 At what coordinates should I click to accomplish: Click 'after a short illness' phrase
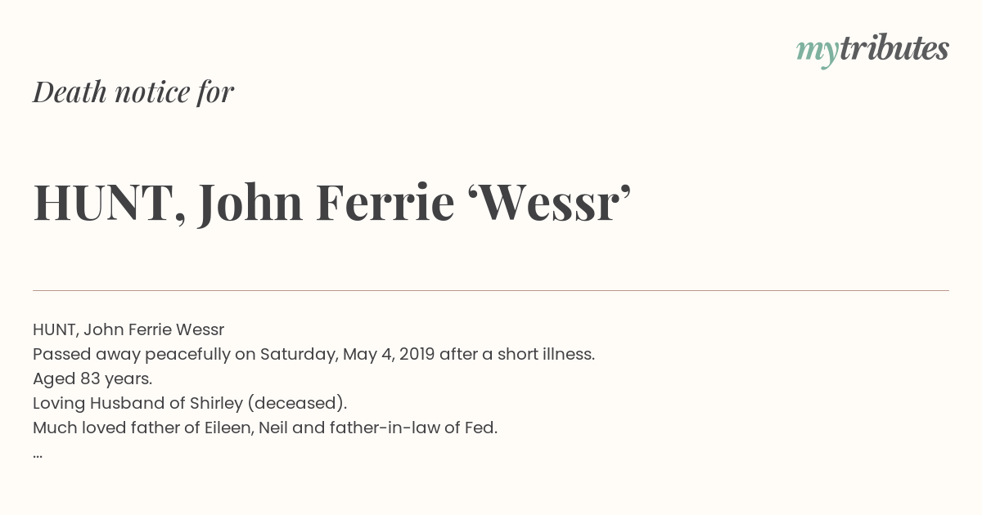pos(517,354)
